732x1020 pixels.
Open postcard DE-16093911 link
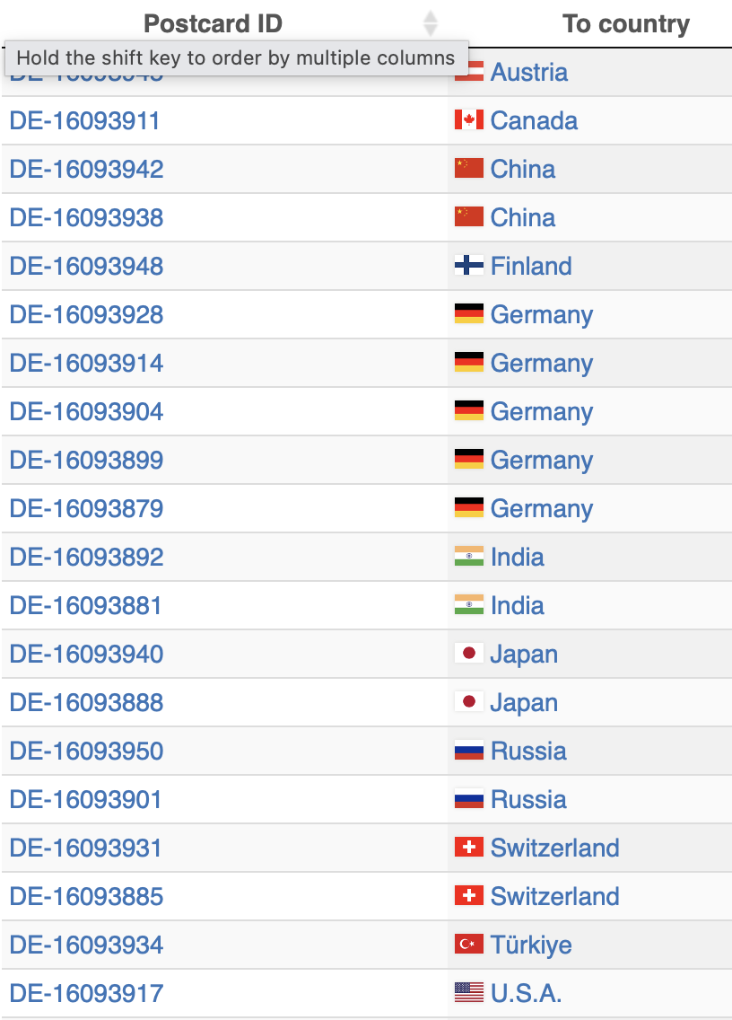click(85, 120)
